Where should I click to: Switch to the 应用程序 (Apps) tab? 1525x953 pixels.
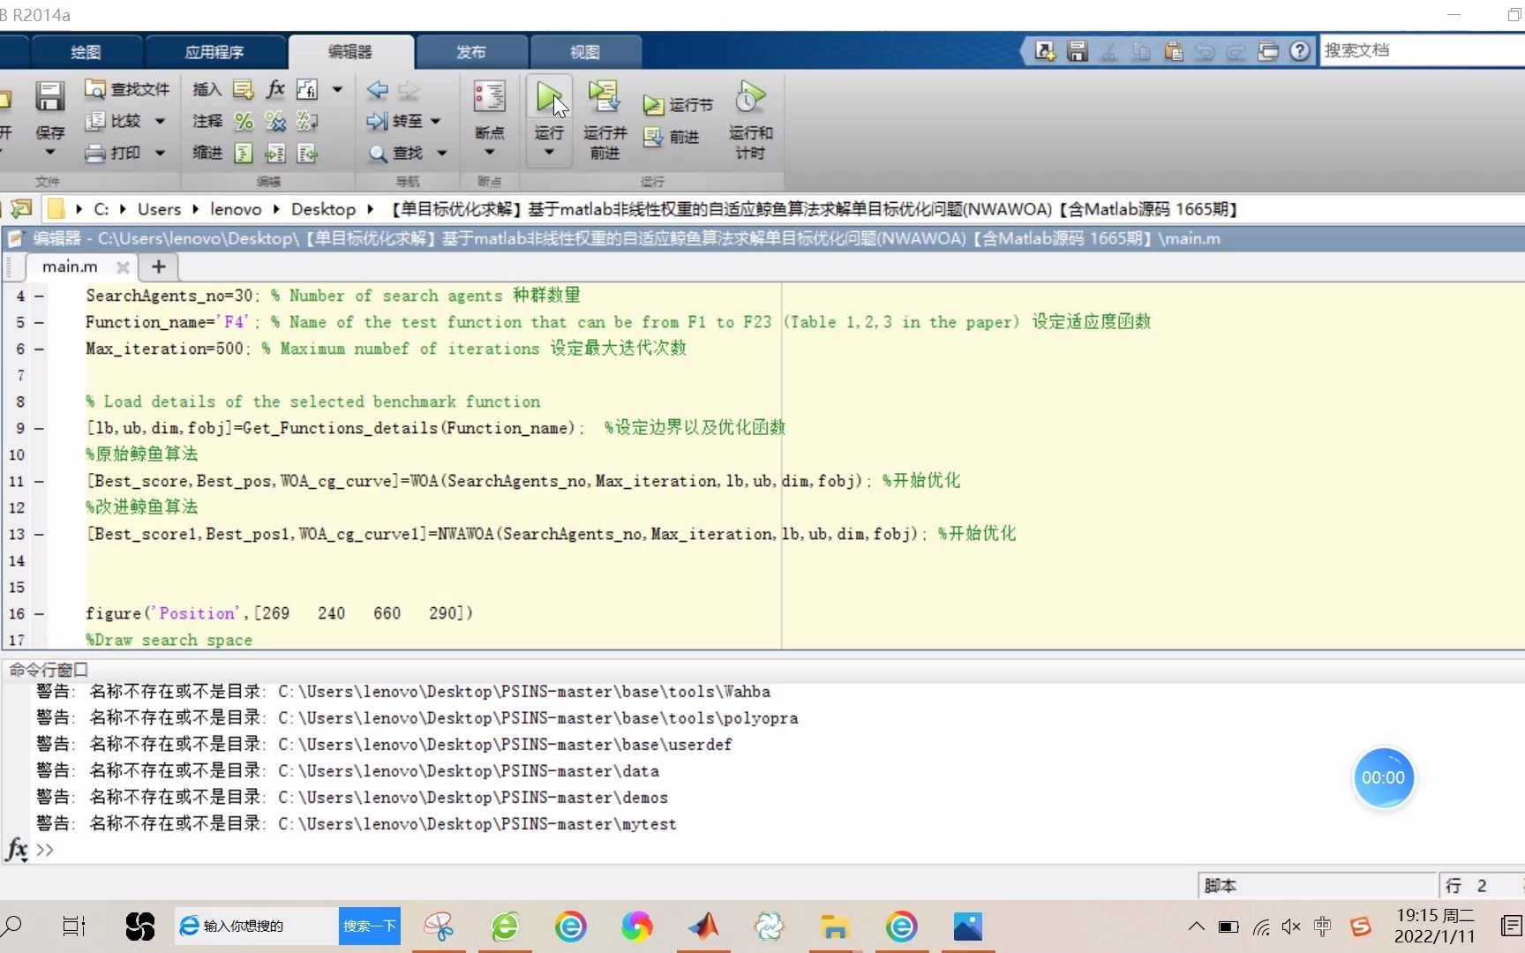[214, 52]
